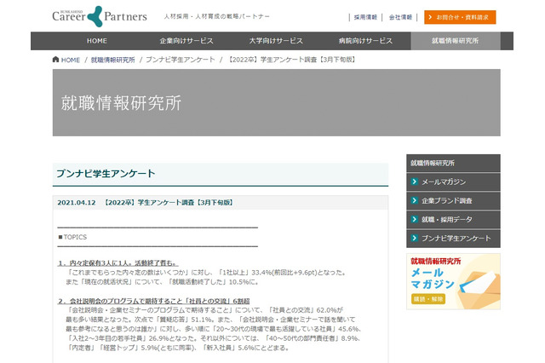Click the Career Partners logo
545x363 pixels.
click(100, 16)
